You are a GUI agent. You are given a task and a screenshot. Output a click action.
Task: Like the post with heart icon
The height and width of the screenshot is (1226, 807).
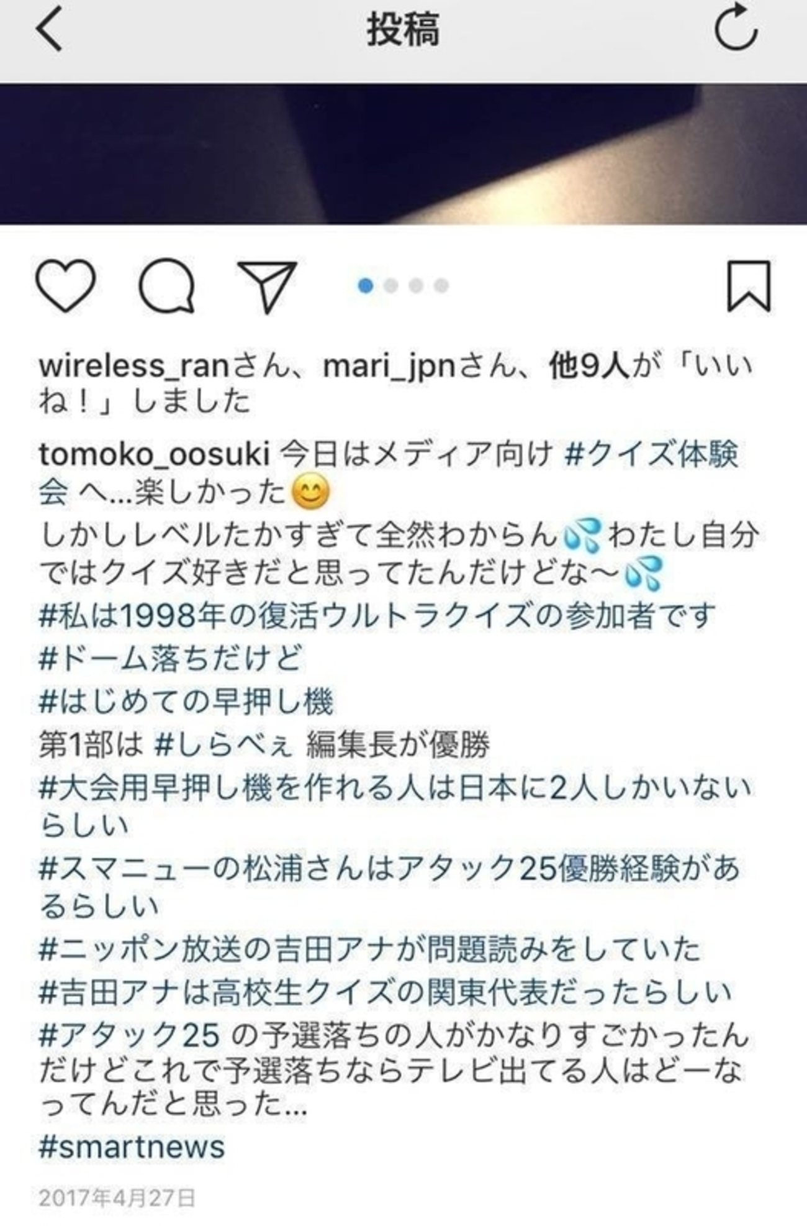click(65, 286)
